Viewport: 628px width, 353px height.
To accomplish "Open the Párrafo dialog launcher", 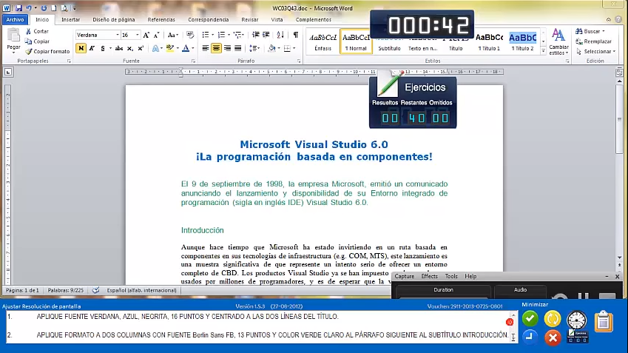I will [299, 61].
